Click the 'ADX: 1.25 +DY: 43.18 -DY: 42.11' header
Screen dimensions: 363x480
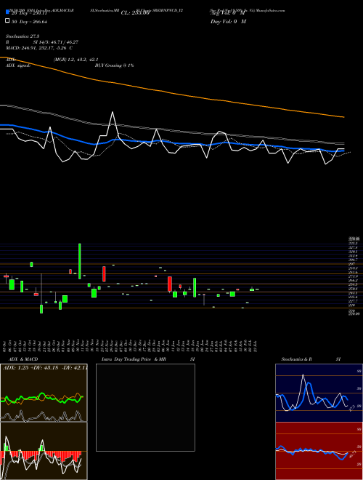point(45,367)
